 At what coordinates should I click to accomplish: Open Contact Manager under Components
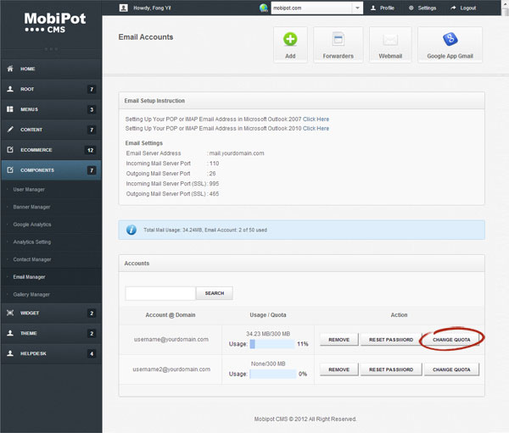click(32, 259)
